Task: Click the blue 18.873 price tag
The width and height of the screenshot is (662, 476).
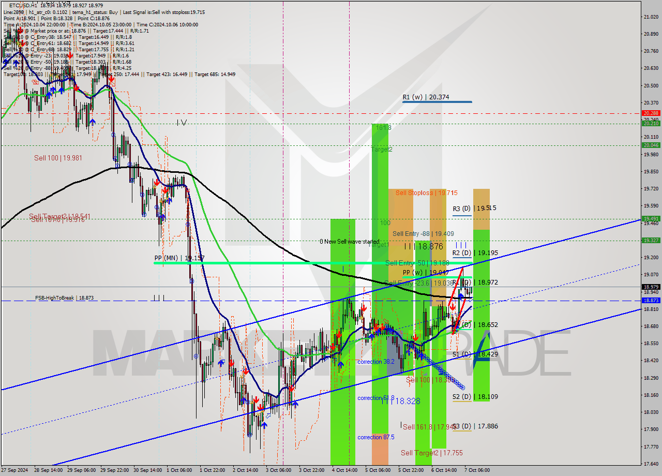Action: click(x=651, y=300)
